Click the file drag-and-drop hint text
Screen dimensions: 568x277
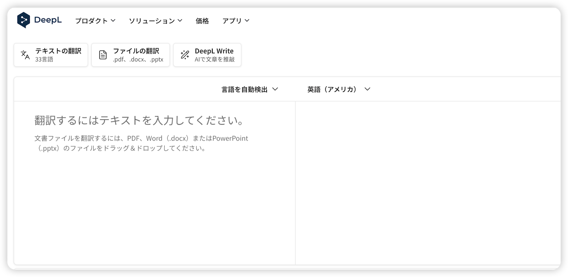click(141, 143)
